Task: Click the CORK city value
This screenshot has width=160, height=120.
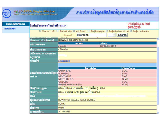Action: click(61, 104)
